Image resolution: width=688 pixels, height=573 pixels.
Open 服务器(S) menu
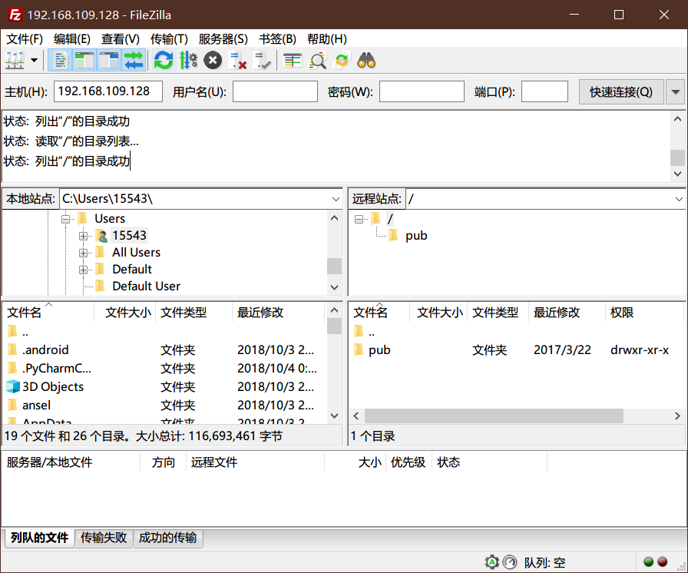[x=223, y=39]
